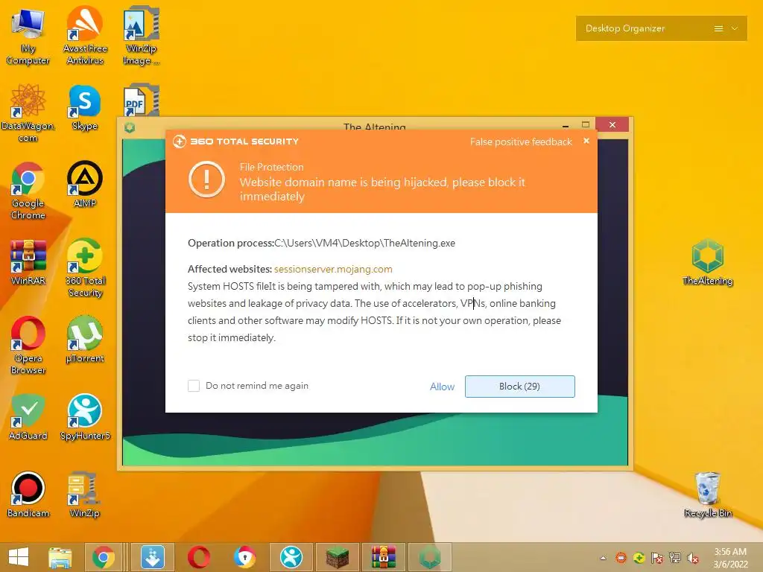This screenshot has width=763, height=572.
Task: Open the blue download arrow taskbar app
Action: pos(153,557)
